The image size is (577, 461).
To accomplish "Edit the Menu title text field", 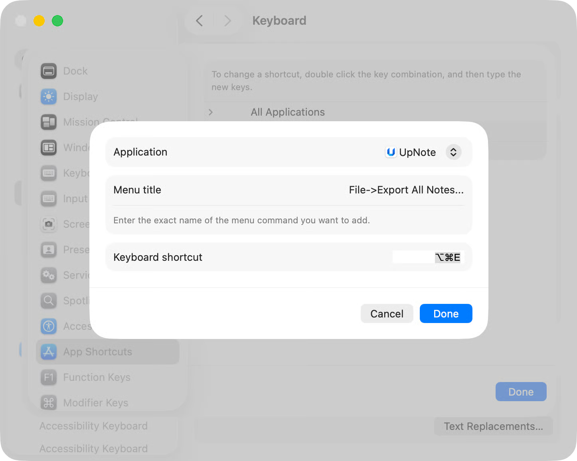I will (406, 190).
